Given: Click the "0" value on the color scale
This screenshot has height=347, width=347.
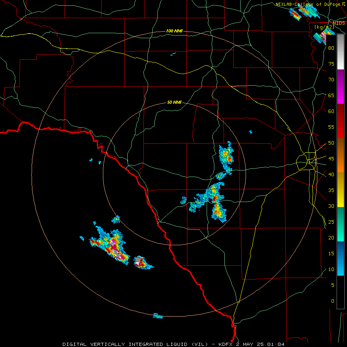Looking at the screenshot, I should [333, 301].
